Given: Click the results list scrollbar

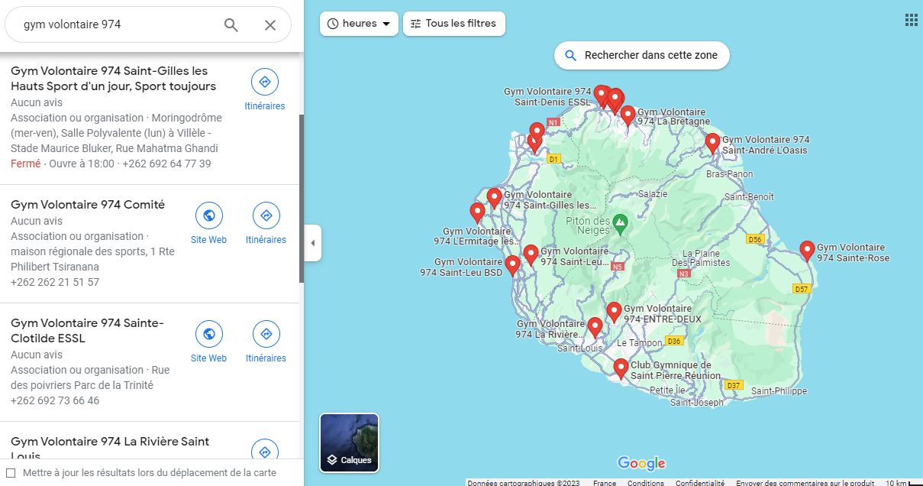Looking at the screenshot, I should (x=302, y=199).
